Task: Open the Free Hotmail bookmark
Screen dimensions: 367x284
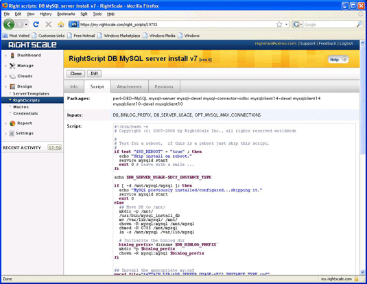Action: (81, 36)
